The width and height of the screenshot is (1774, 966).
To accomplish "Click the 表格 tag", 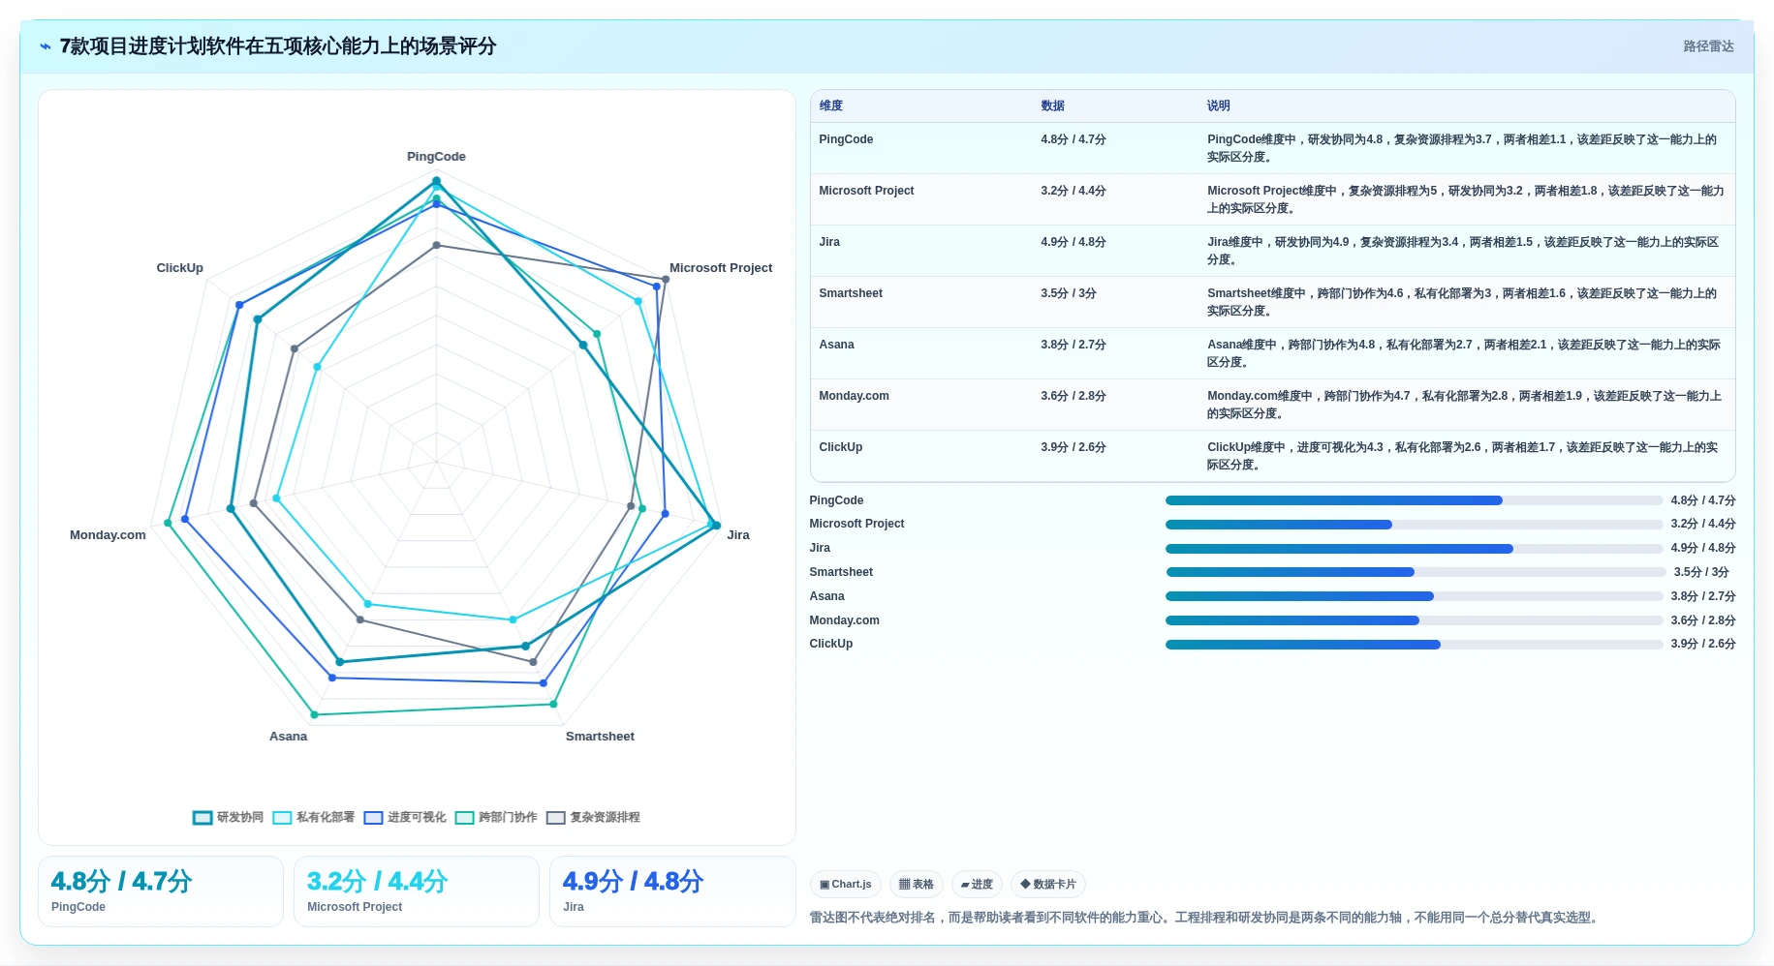I will coord(916,884).
